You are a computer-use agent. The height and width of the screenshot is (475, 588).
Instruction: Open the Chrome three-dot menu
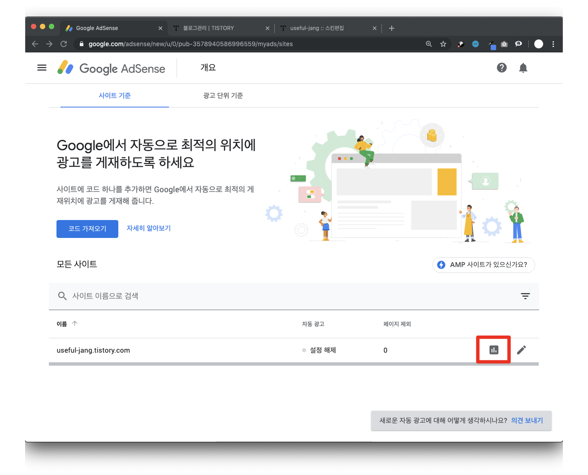[x=553, y=44]
